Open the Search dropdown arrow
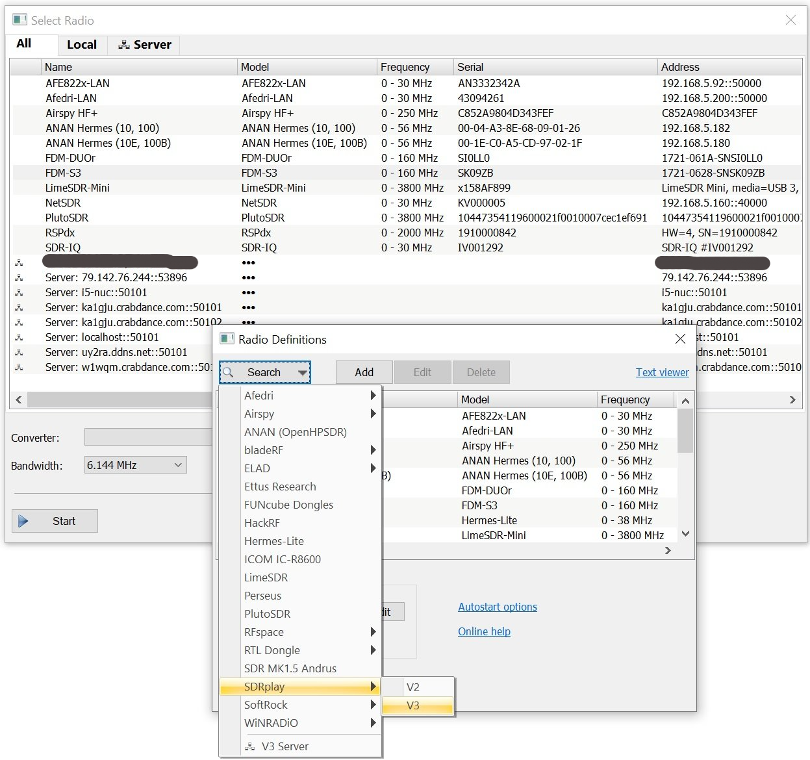Image resolution: width=810 pixels, height=760 pixels. pyautogui.click(x=302, y=372)
